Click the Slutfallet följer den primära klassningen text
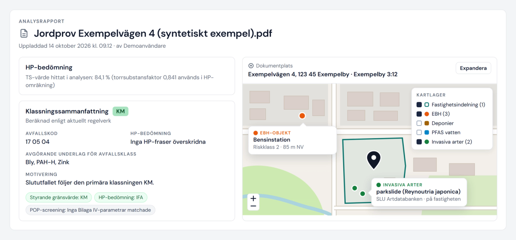516x240 pixels. (x=90, y=182)
